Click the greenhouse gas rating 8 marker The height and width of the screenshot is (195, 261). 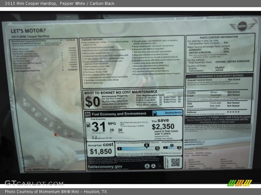tap(146, 145)
